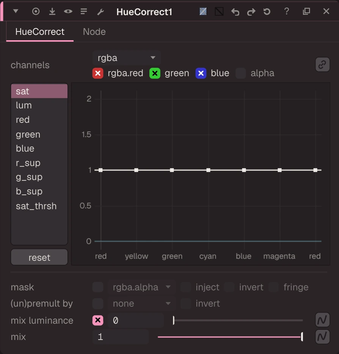Click the center-node target icon in the header

(x=36, y=11)
